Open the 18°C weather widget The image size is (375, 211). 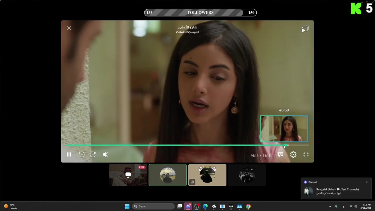(11, 206)
